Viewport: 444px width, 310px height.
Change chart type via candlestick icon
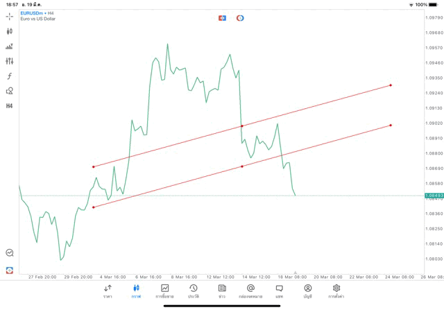click(x=9, y=31)
